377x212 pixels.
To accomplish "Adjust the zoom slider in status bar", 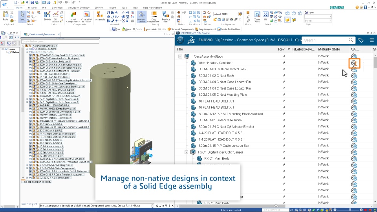I will 350,210.
